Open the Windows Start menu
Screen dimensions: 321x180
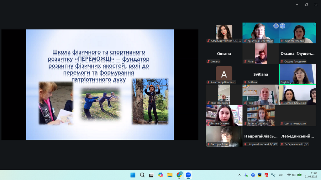pos(133,175)
